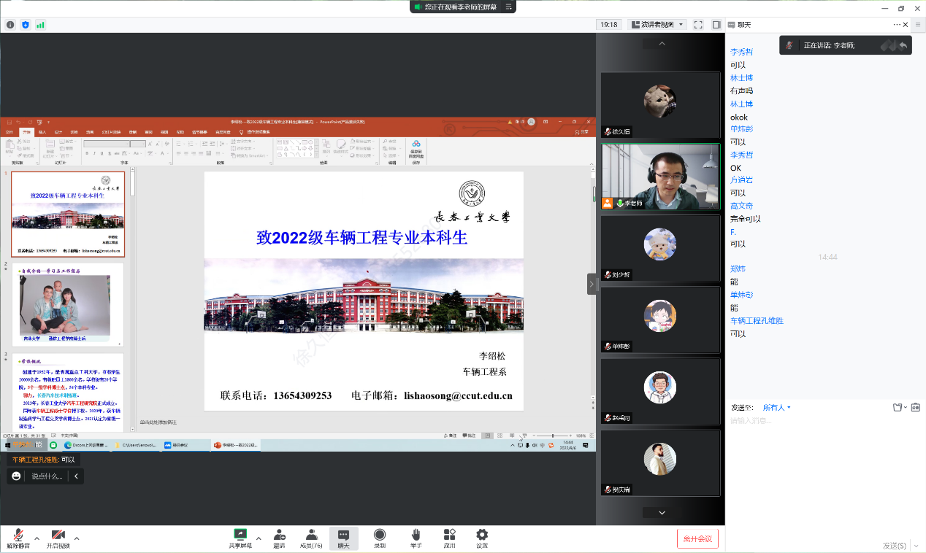Open meeting settings gear icon
Viewport: 926px width, 553px height.
point(482,538)
